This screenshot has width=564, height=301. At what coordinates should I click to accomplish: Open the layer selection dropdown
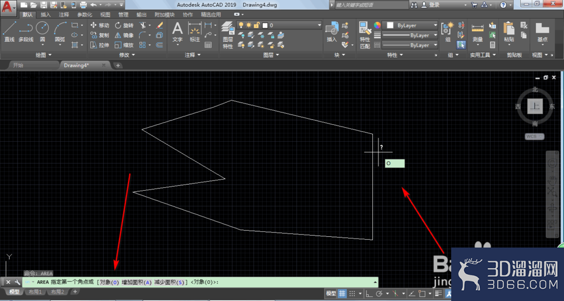[279, 25]
